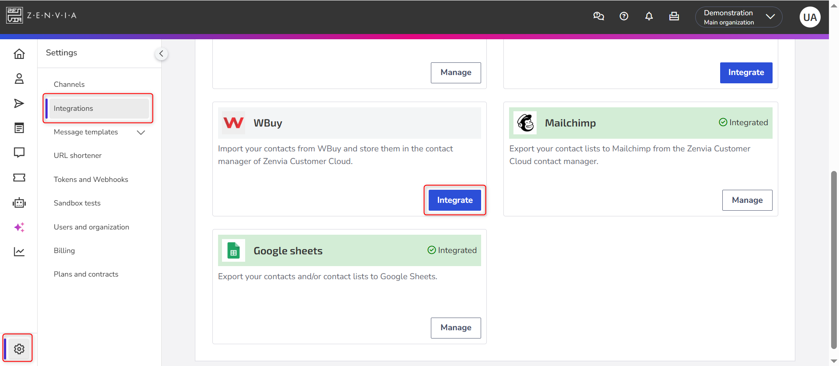The width and height of the screenshot is (839, 366).
Task: Click the Mailchimp monkey logo
Action: 525,123
